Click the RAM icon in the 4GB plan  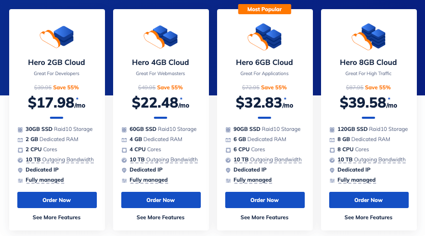pos(124,140)
